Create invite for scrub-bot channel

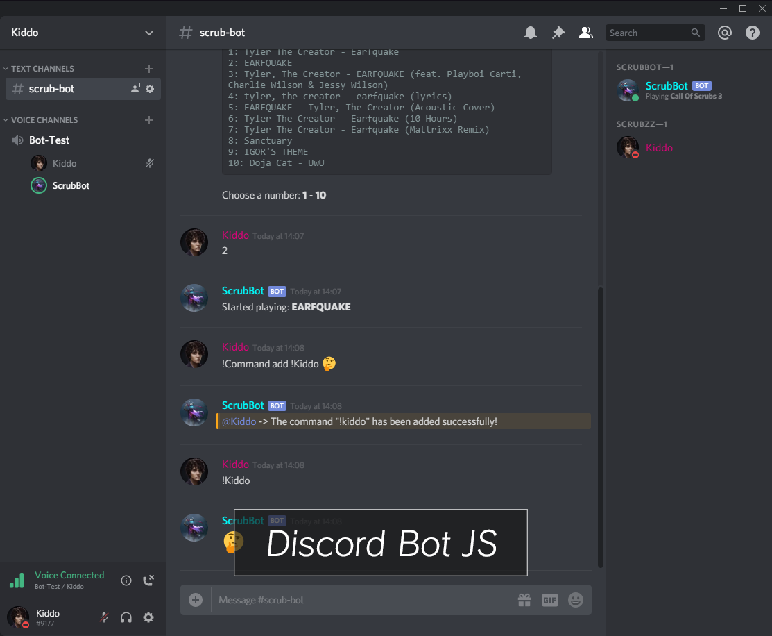pos(136,89)
